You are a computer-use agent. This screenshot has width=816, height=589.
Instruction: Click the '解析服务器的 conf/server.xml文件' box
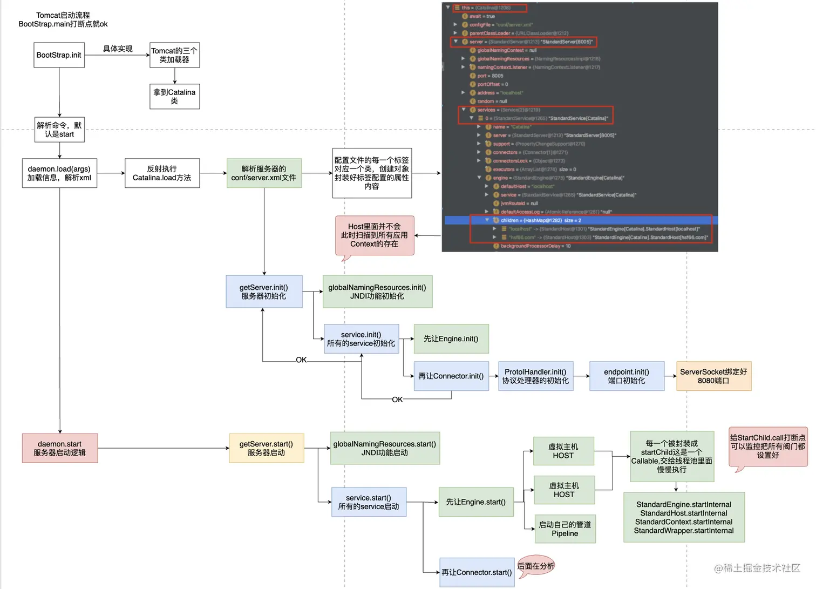[264, 173]
